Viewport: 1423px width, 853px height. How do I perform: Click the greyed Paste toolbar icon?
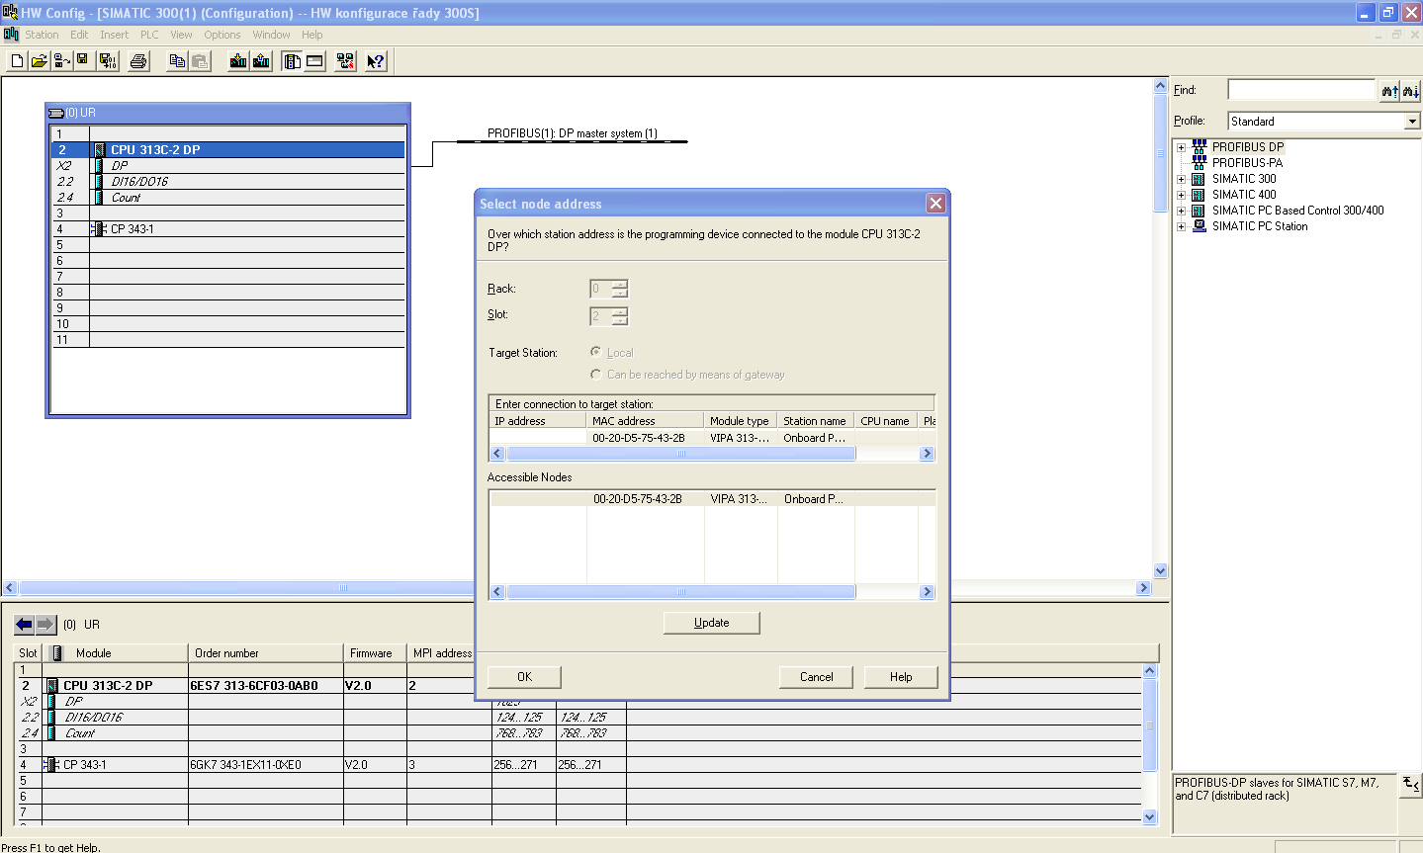tap(200, 61)
